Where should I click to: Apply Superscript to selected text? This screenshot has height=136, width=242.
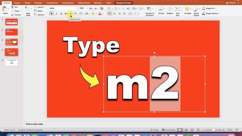pos(71,14)
